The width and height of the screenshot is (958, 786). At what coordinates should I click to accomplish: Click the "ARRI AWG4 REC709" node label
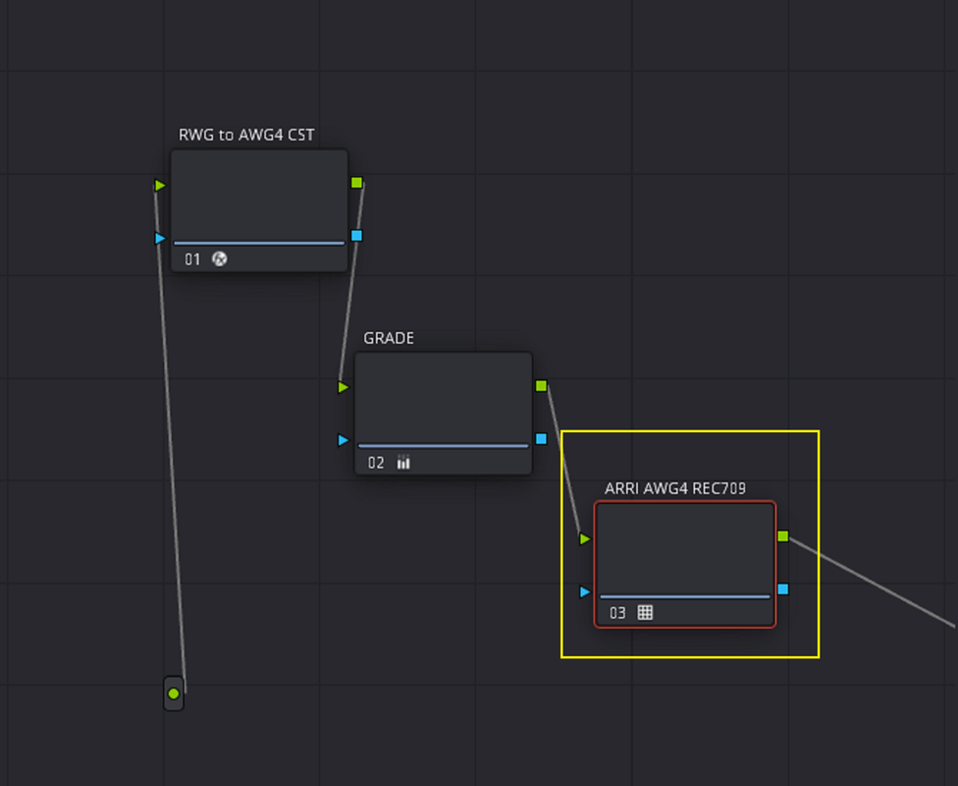pyautogui.click(x=675, y=488)
